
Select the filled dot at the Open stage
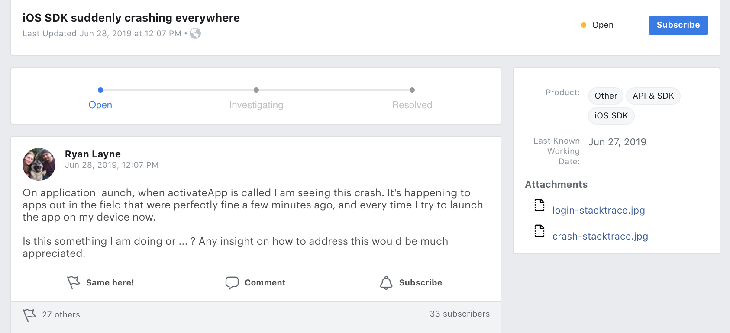coord(100,90)
